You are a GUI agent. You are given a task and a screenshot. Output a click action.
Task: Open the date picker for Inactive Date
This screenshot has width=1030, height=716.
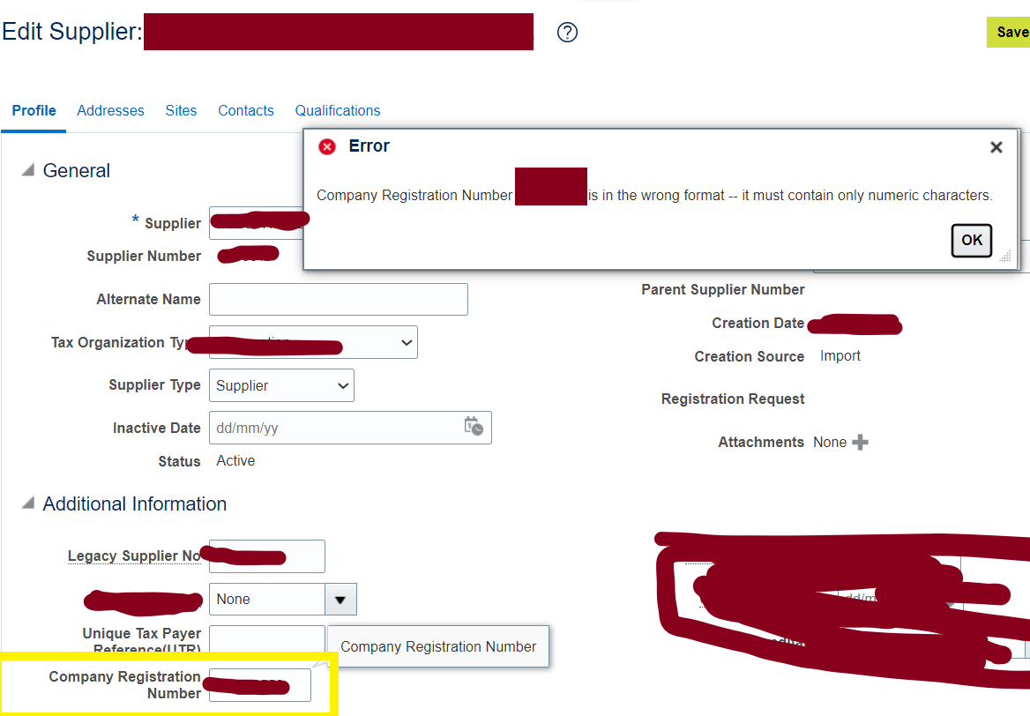pyautogui.click(x=474, y=427)
